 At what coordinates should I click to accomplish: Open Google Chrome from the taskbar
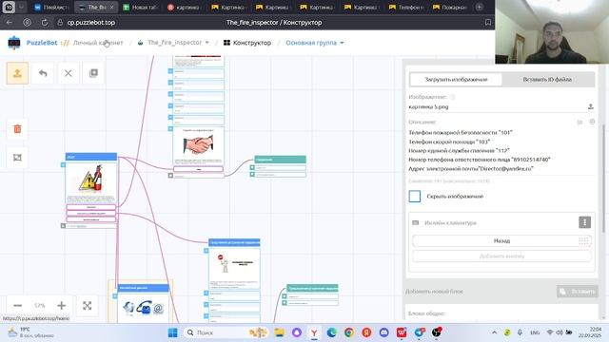pyautogui.click(x=349, y=332)
